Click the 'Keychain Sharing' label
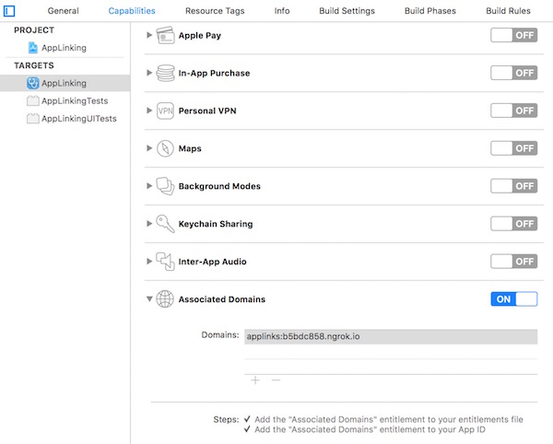 click(x=216, y=224)
